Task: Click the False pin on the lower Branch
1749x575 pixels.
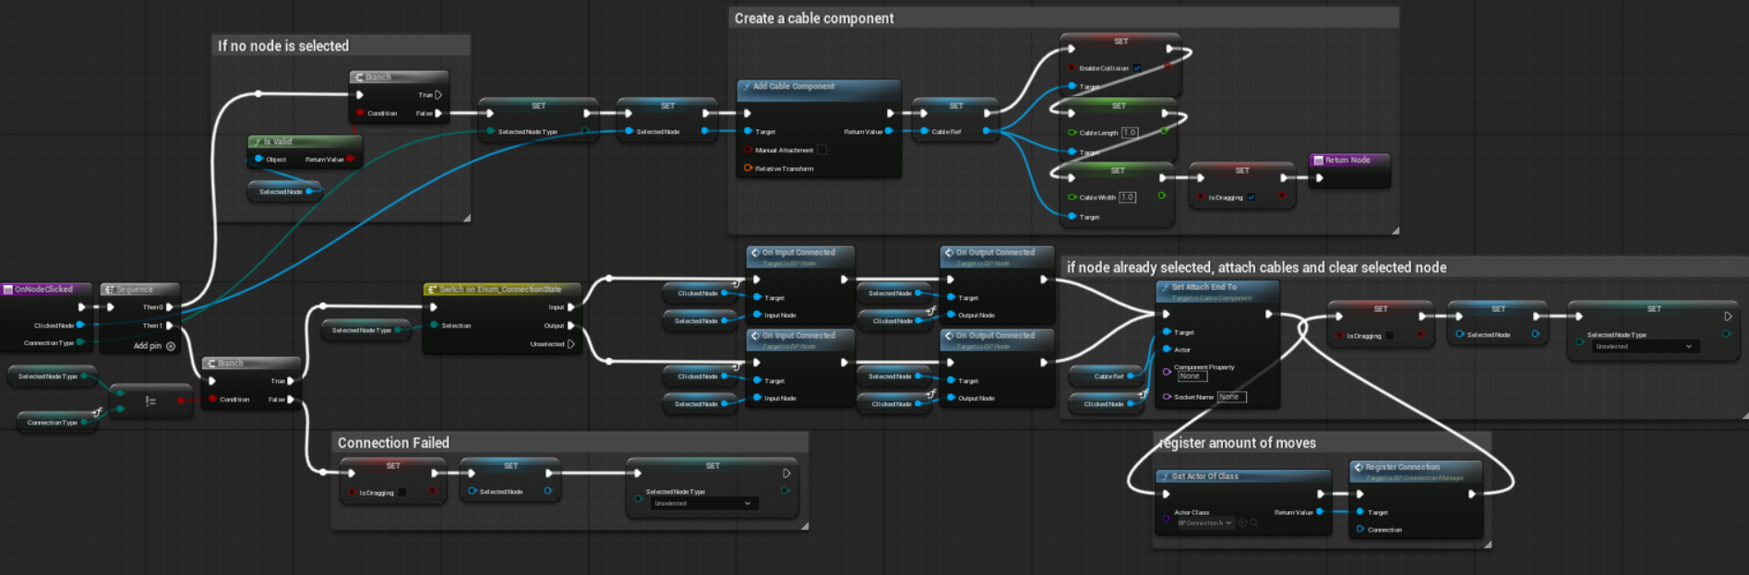Action: [x=291, y=399]
